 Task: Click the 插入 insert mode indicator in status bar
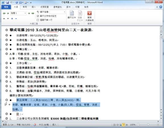54,125
